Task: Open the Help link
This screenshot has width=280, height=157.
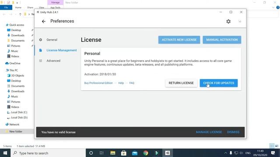Action: point(121,83)
